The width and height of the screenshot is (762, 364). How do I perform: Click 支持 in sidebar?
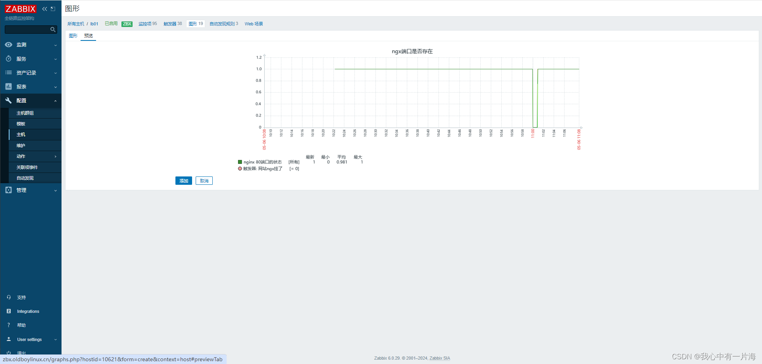pos(21,297)
